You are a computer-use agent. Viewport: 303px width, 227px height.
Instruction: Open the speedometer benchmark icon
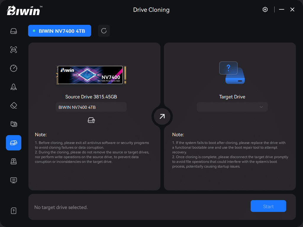(14, 68)
